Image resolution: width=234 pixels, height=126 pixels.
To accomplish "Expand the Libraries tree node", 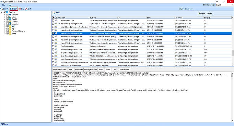I will tap(4, 22).
